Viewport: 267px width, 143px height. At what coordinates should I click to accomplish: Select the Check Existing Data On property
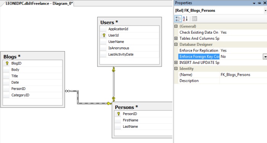tap(199, 32)
